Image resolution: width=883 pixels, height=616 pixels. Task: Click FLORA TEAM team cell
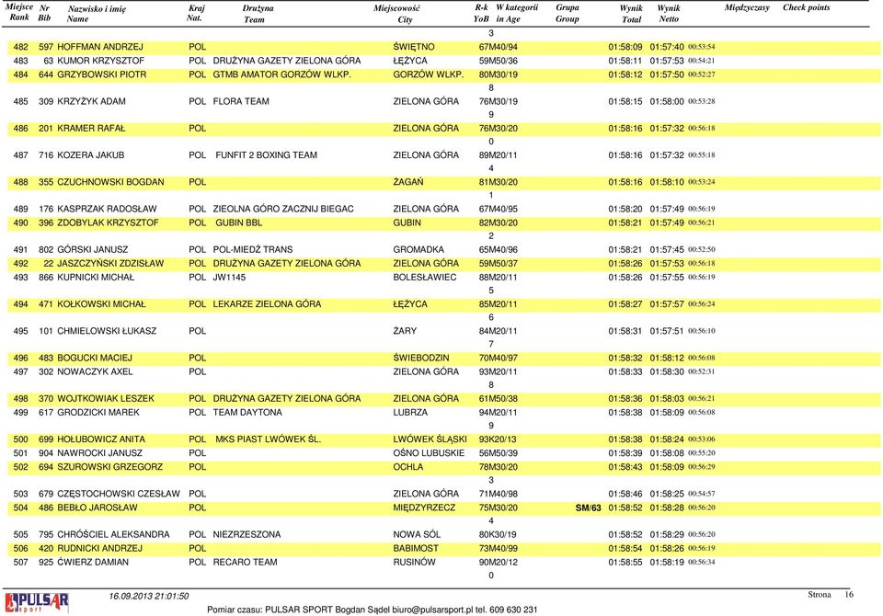(x=241, y=101)
